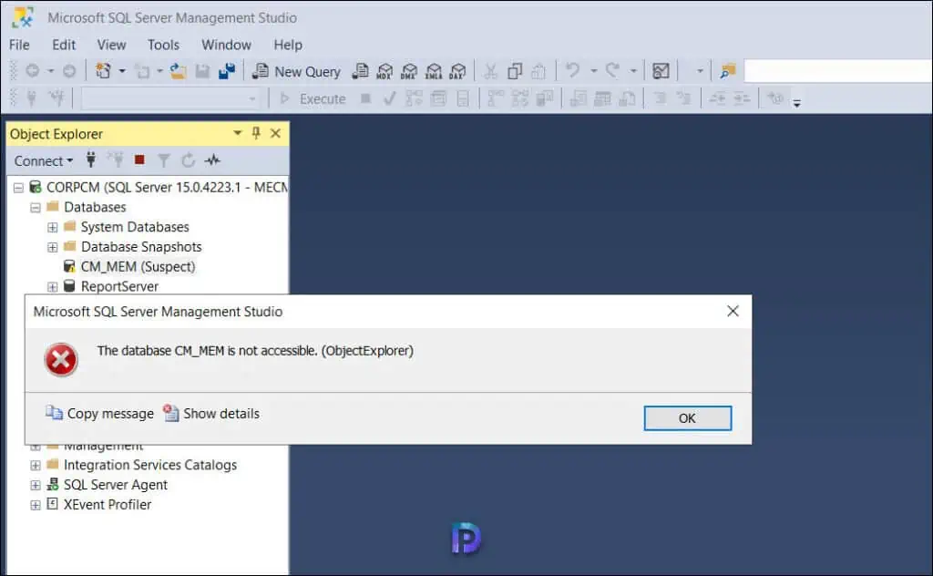Click the Save All toolbar icon

[227, 71]
